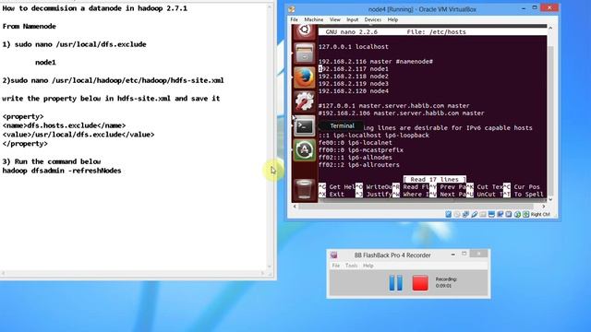Click the USB devices status icon
The image size is (591, 332).
point(474,214)
